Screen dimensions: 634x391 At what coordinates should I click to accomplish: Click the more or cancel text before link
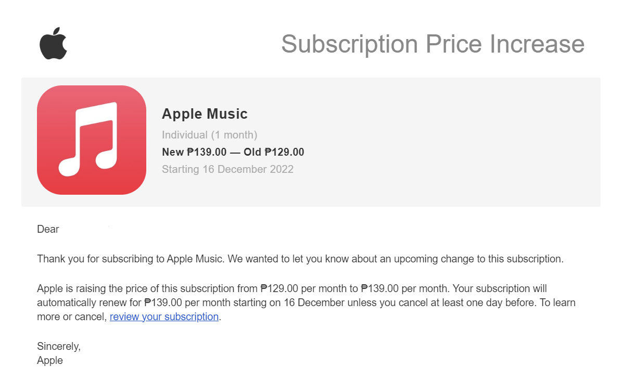tap(72, 317)
